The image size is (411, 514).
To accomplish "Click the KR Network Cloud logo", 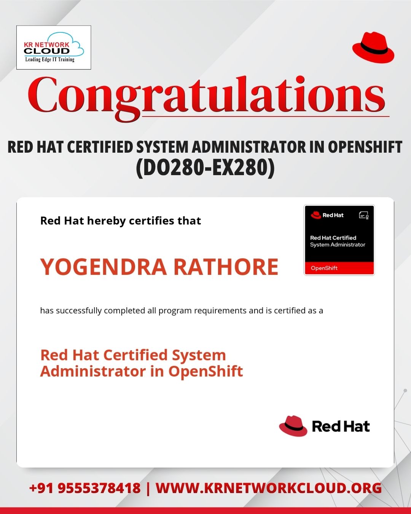I will click(54, 48).
